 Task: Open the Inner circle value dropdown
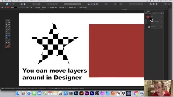pyautogui.click(x=77, y=7)
